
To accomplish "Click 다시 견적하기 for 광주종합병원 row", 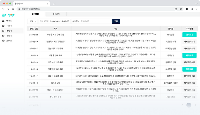I will (189, 62).
